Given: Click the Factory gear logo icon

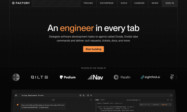Looking at the screenshot, I should click(13, 3).
